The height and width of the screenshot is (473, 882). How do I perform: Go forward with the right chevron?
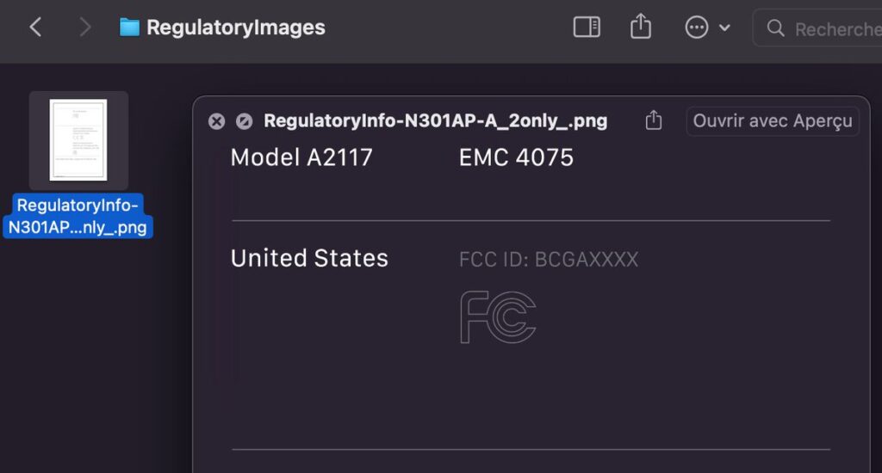tap(85, 27)
